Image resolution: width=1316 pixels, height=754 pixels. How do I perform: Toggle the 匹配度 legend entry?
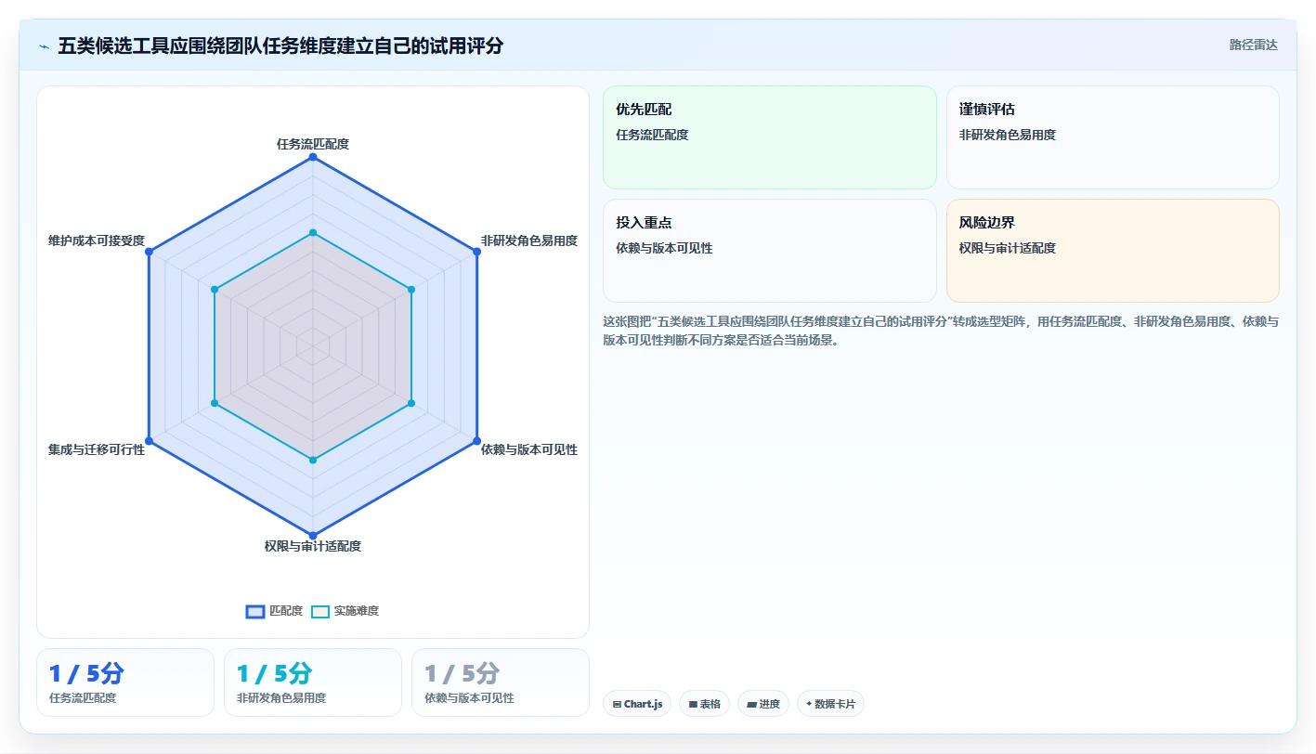[274, 611]
